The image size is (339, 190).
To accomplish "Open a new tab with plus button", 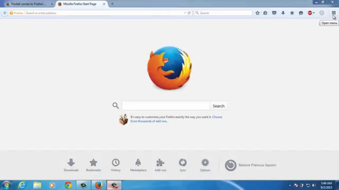I will pos(112,4).
